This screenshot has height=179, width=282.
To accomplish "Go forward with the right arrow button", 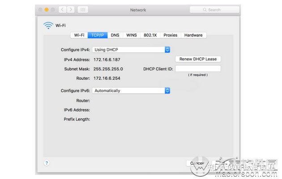I will (x=71, y=9).
